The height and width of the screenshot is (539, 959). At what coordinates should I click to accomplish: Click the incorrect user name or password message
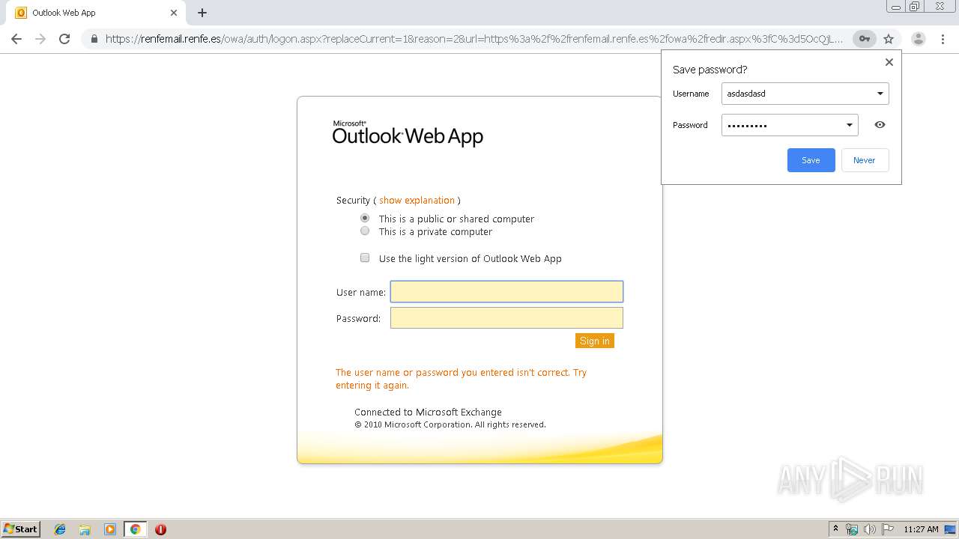[x=461, y=379]
